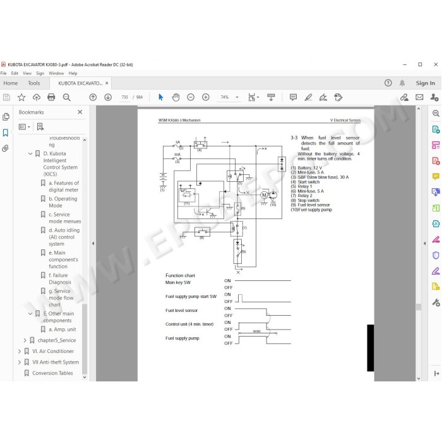Add to starred files with star icon
Screen dimensions: 442x442
(21, 97)
